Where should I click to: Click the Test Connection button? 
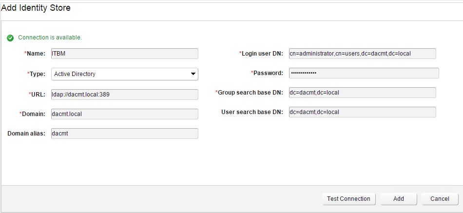349,199
